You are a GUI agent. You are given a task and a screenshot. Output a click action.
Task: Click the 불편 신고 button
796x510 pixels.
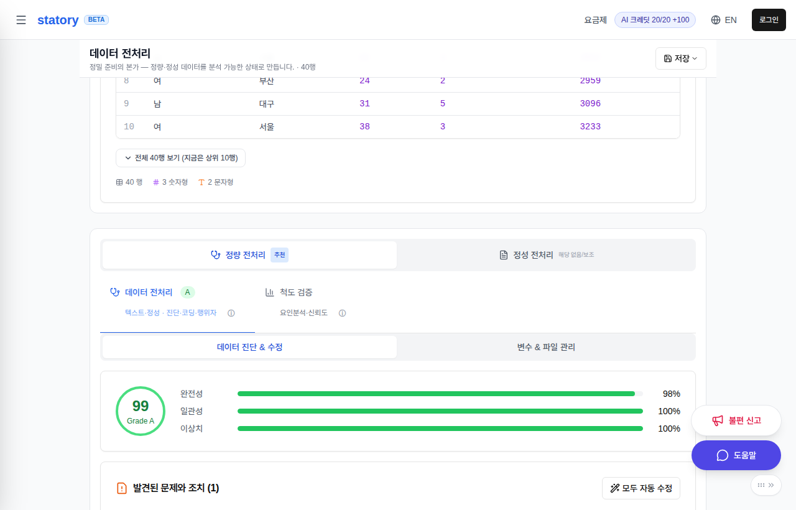[x=736, y=420]
